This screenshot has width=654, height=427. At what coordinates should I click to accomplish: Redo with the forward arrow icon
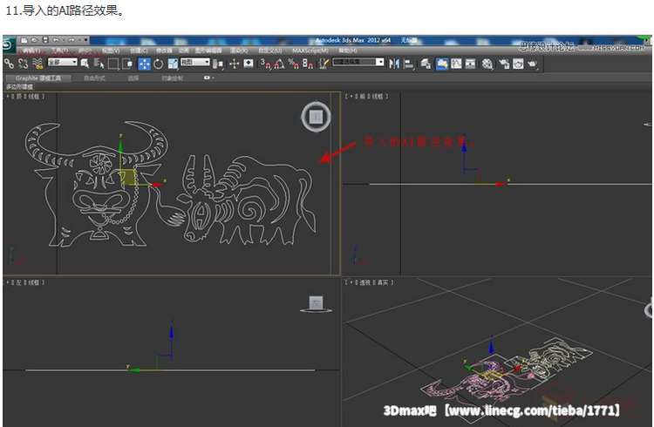click(x=71, y=40)
